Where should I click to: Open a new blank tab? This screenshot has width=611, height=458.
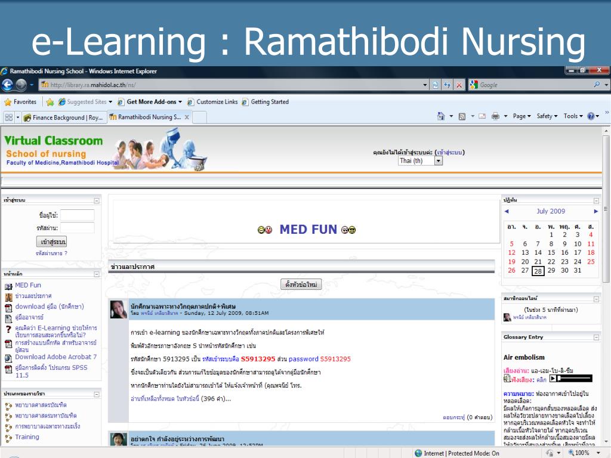coord(199,117)
